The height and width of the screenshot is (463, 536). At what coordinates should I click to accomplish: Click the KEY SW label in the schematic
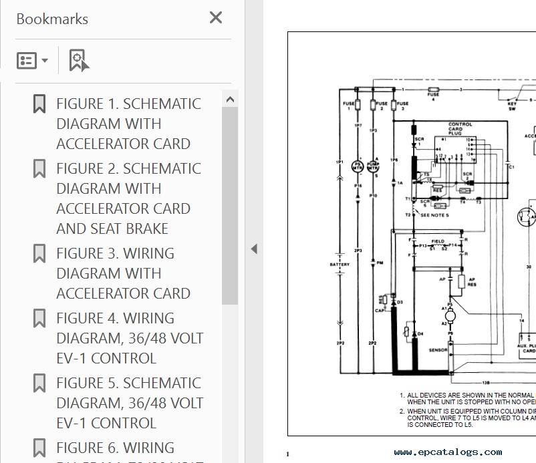pyautogui.click(x=512, y=106)
